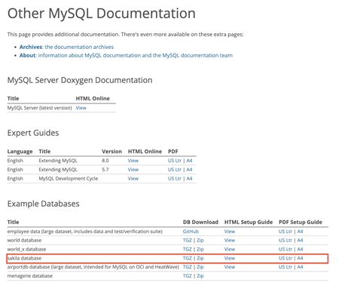
Task: Download menagerie database TGZ archive
Action: 188,276
